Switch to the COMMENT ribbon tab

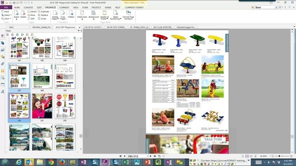coord(64,7)
